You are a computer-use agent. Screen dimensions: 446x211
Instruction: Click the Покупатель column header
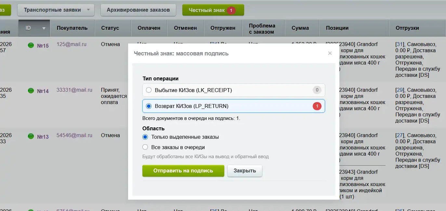pos(72,28)
